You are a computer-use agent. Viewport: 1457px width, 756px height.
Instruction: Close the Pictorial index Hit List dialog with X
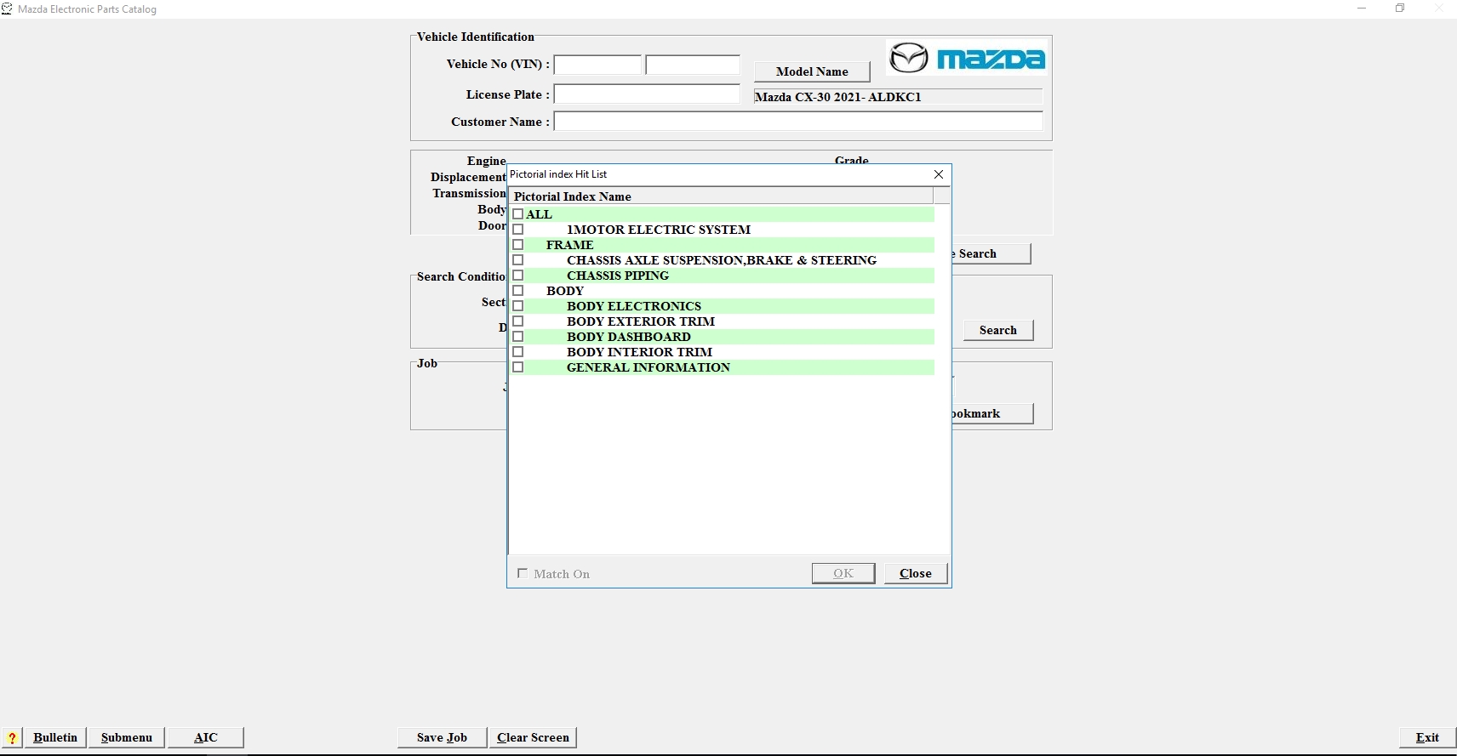pos(939,174)
